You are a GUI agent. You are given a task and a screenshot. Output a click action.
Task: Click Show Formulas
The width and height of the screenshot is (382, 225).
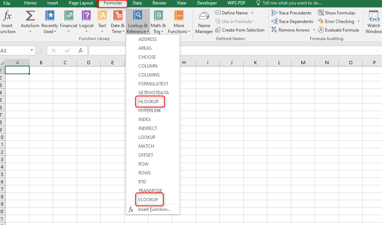337,12
